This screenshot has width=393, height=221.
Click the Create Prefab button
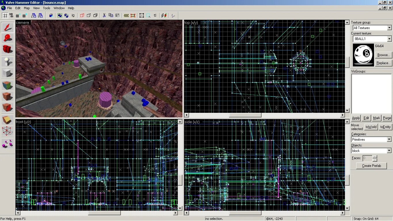click(371, 166)
